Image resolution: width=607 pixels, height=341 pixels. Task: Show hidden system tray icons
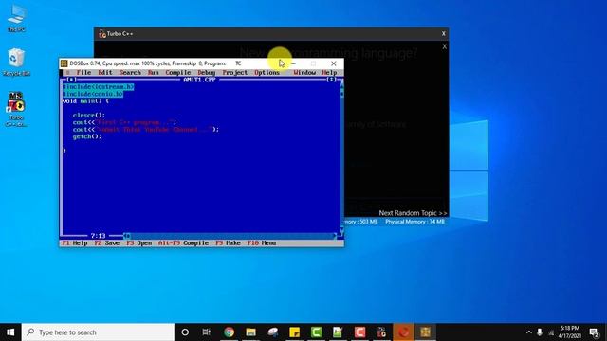529,332
